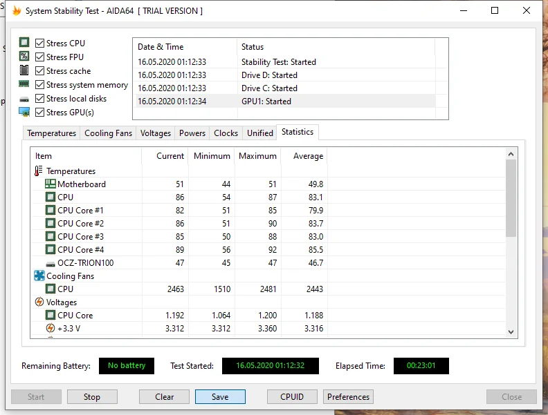Screen dimensions: 548x415
Task: Click the Voltages lightning group icon
Action: 39,302
